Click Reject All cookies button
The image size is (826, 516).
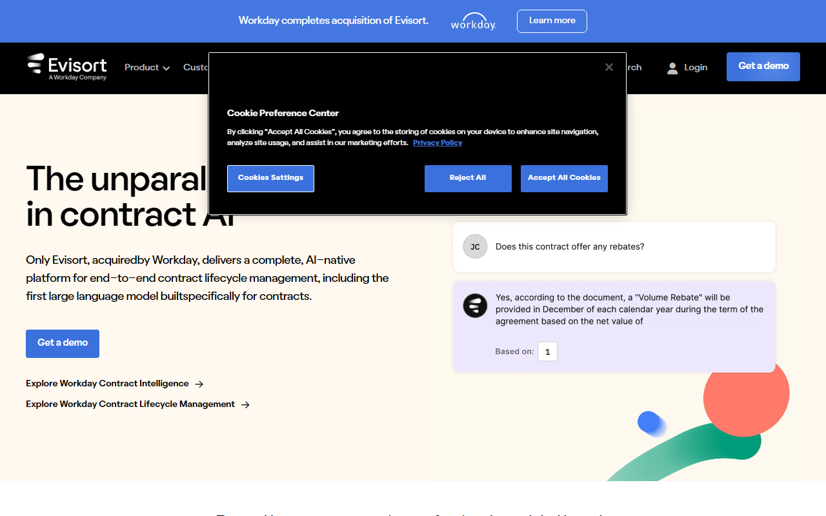tap(468, 178)
